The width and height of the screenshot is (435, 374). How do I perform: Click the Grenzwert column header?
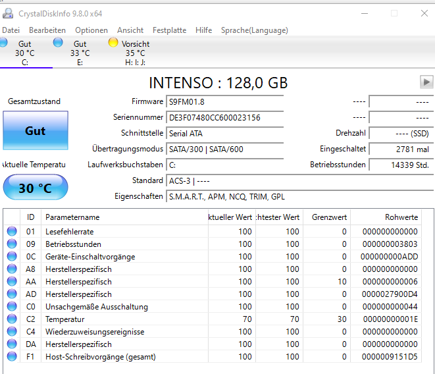pos(327,217)
